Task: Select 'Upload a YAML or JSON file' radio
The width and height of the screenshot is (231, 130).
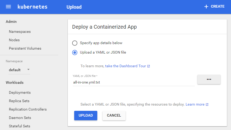Action: pyautogui.click(x=75, y=53)
